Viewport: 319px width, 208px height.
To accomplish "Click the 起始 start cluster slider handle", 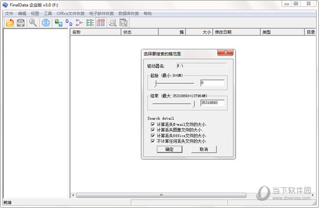I will (x=156, y=84).
